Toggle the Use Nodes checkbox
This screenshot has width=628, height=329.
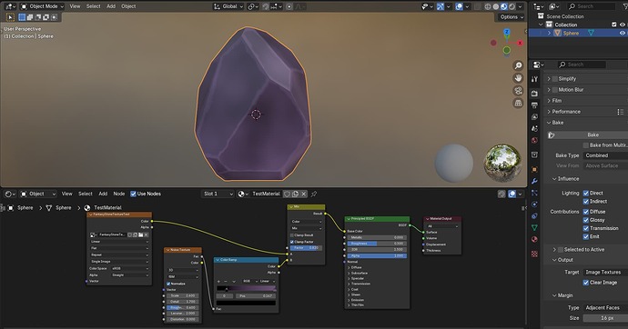(133, 194)
